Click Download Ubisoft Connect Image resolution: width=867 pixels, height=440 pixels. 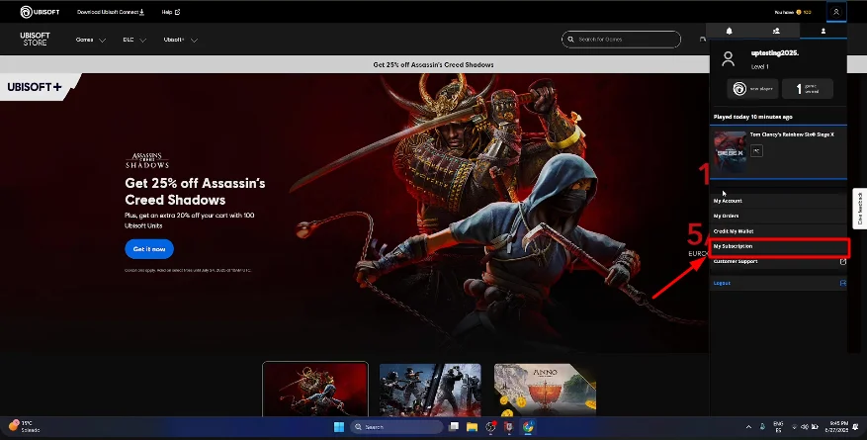(111, 12)
